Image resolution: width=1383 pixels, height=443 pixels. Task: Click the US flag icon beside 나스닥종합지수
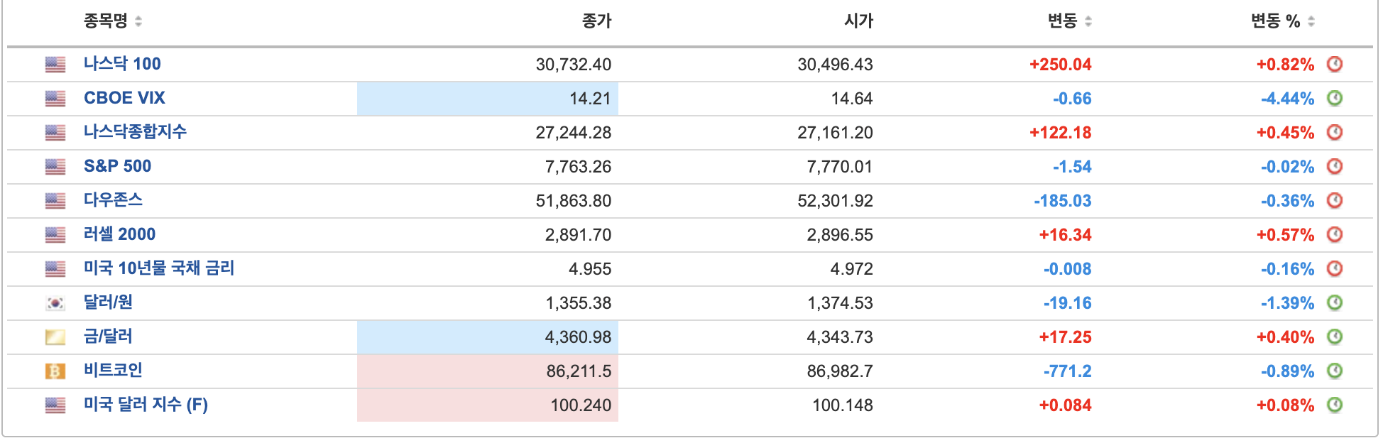(x=55, y=133)
